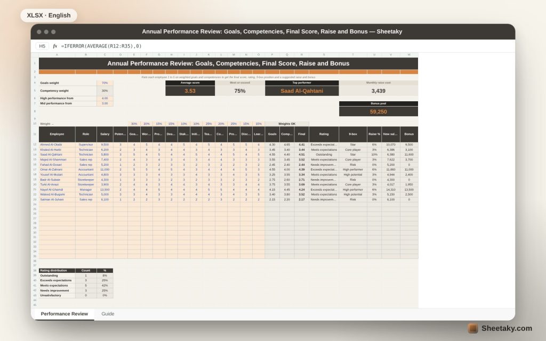Image resolution: width=546 pixels, height=341 pixels.
Task: Click the salary 13,500 cell
Action: (105, 190)
